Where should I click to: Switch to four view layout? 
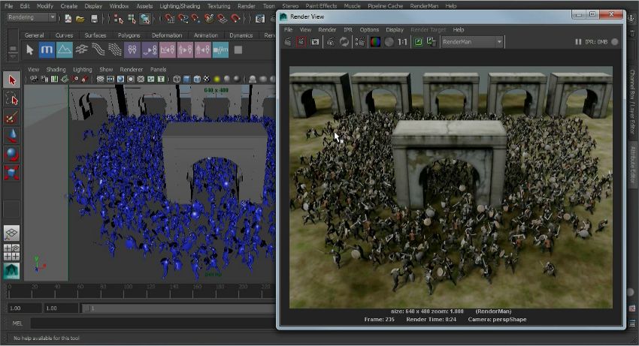tap(12, 252)
